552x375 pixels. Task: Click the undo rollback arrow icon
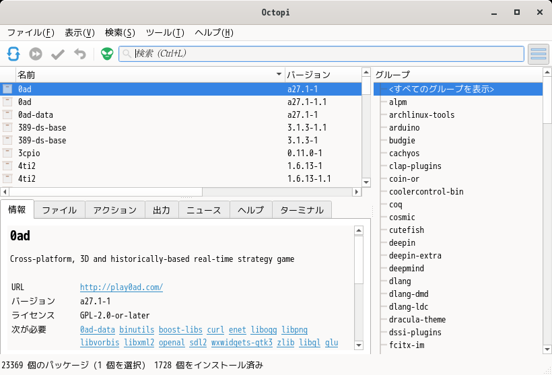pyautogui.click(x=80, y=54)
